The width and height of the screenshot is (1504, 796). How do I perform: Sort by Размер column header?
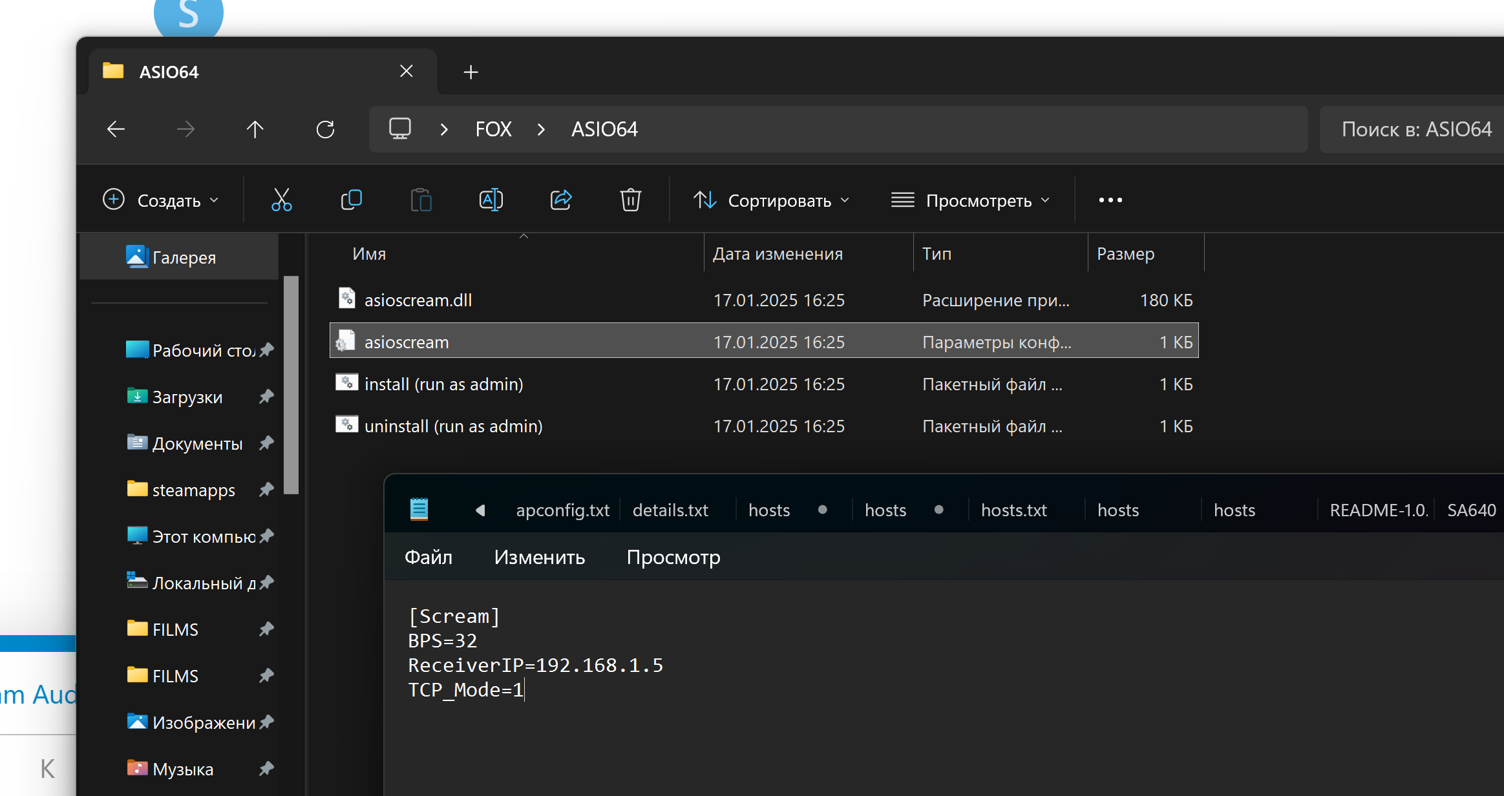tap(1125, 254)
